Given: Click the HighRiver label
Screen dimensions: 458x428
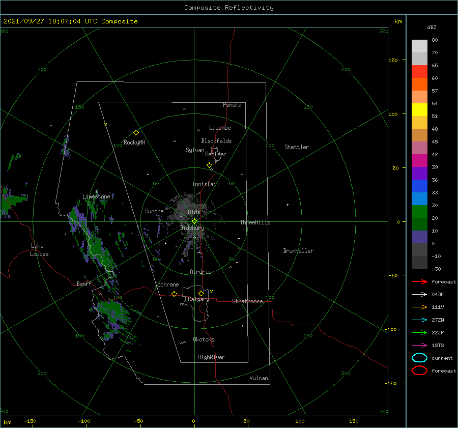Looking at the screenshot, I should (211, 357).
